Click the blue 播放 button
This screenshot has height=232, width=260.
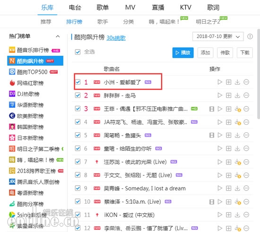coord(183,53)
